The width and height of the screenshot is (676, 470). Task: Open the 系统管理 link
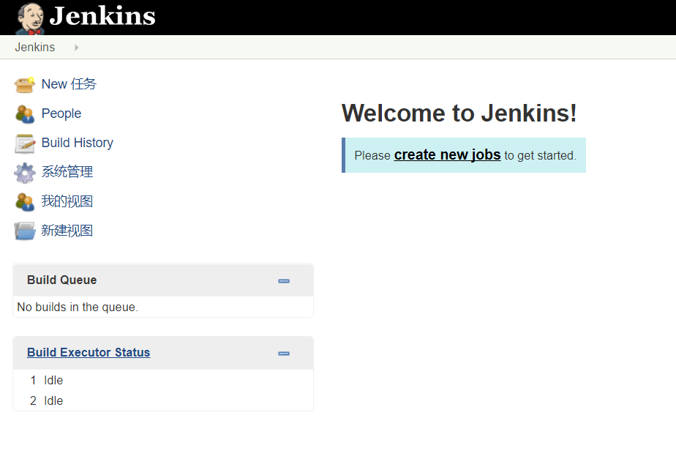(x=67, y=172)
